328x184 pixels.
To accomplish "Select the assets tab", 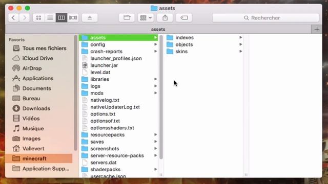I will click(x=158, y=30).
